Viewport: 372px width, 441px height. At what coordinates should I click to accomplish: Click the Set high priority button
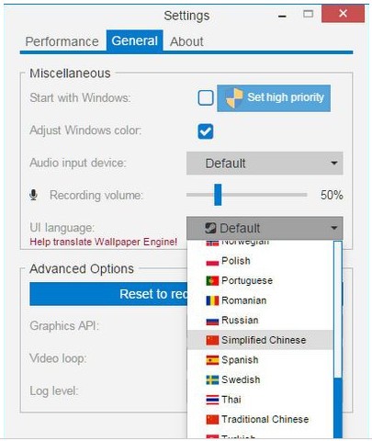click(x=274, y=98)
